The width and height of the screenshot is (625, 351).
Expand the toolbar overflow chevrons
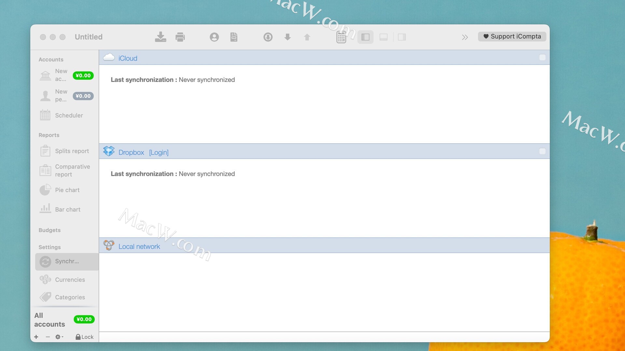[x=465, y=37]
